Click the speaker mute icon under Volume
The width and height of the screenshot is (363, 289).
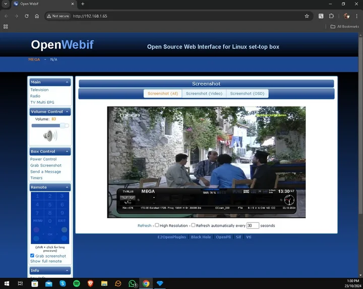(50, 136)
